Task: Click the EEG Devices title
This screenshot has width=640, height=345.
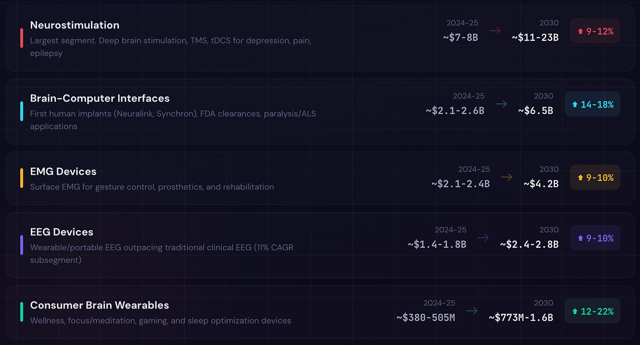Action: pyautogui.click(x=62, y=232)
